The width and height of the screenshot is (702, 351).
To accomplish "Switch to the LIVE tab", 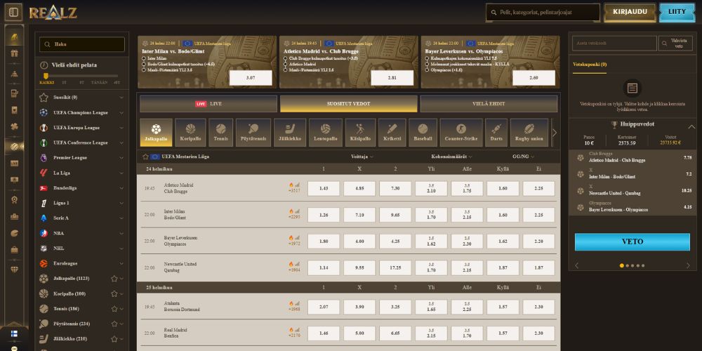I will point(208,104).
